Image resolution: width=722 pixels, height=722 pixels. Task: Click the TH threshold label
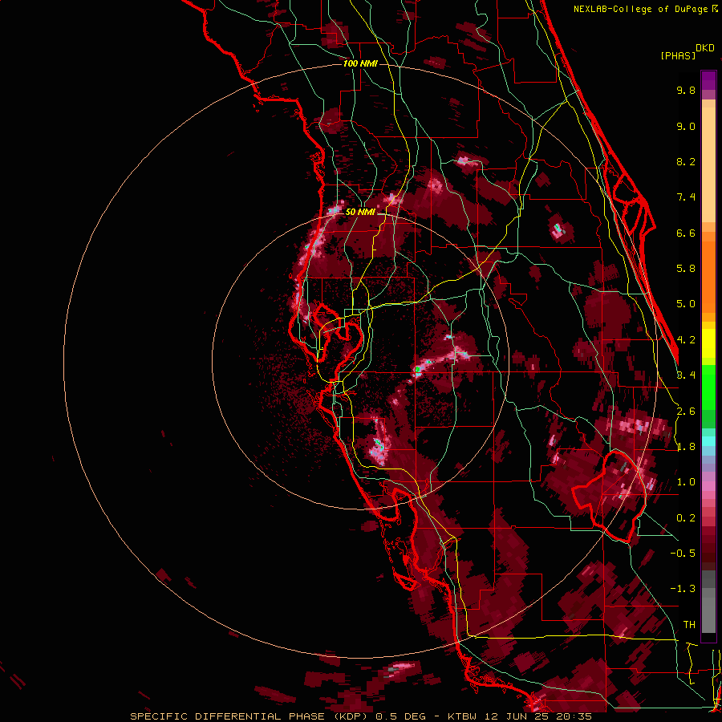coord(689,625)
